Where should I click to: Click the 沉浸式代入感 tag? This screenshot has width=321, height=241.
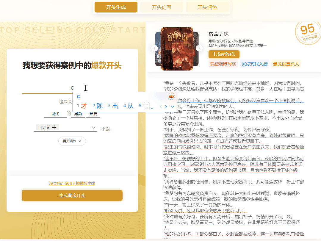(x=254, y=64)
